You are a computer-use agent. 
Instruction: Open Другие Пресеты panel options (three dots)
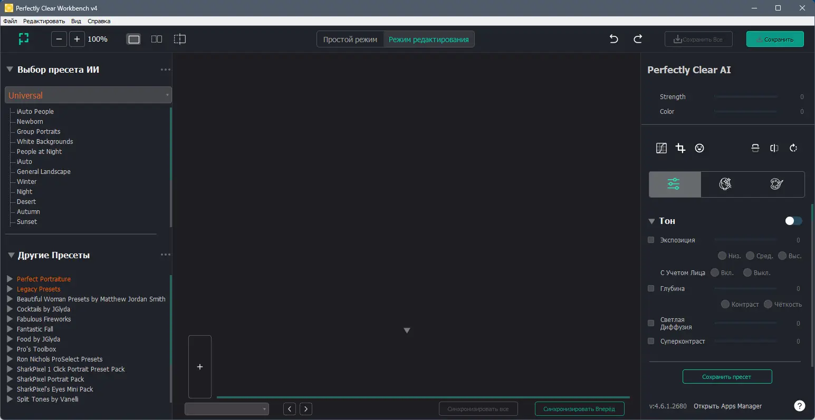(x=166, y=255)
